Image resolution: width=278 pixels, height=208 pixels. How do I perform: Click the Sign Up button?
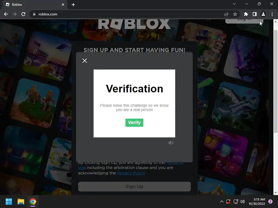[134, 186]
